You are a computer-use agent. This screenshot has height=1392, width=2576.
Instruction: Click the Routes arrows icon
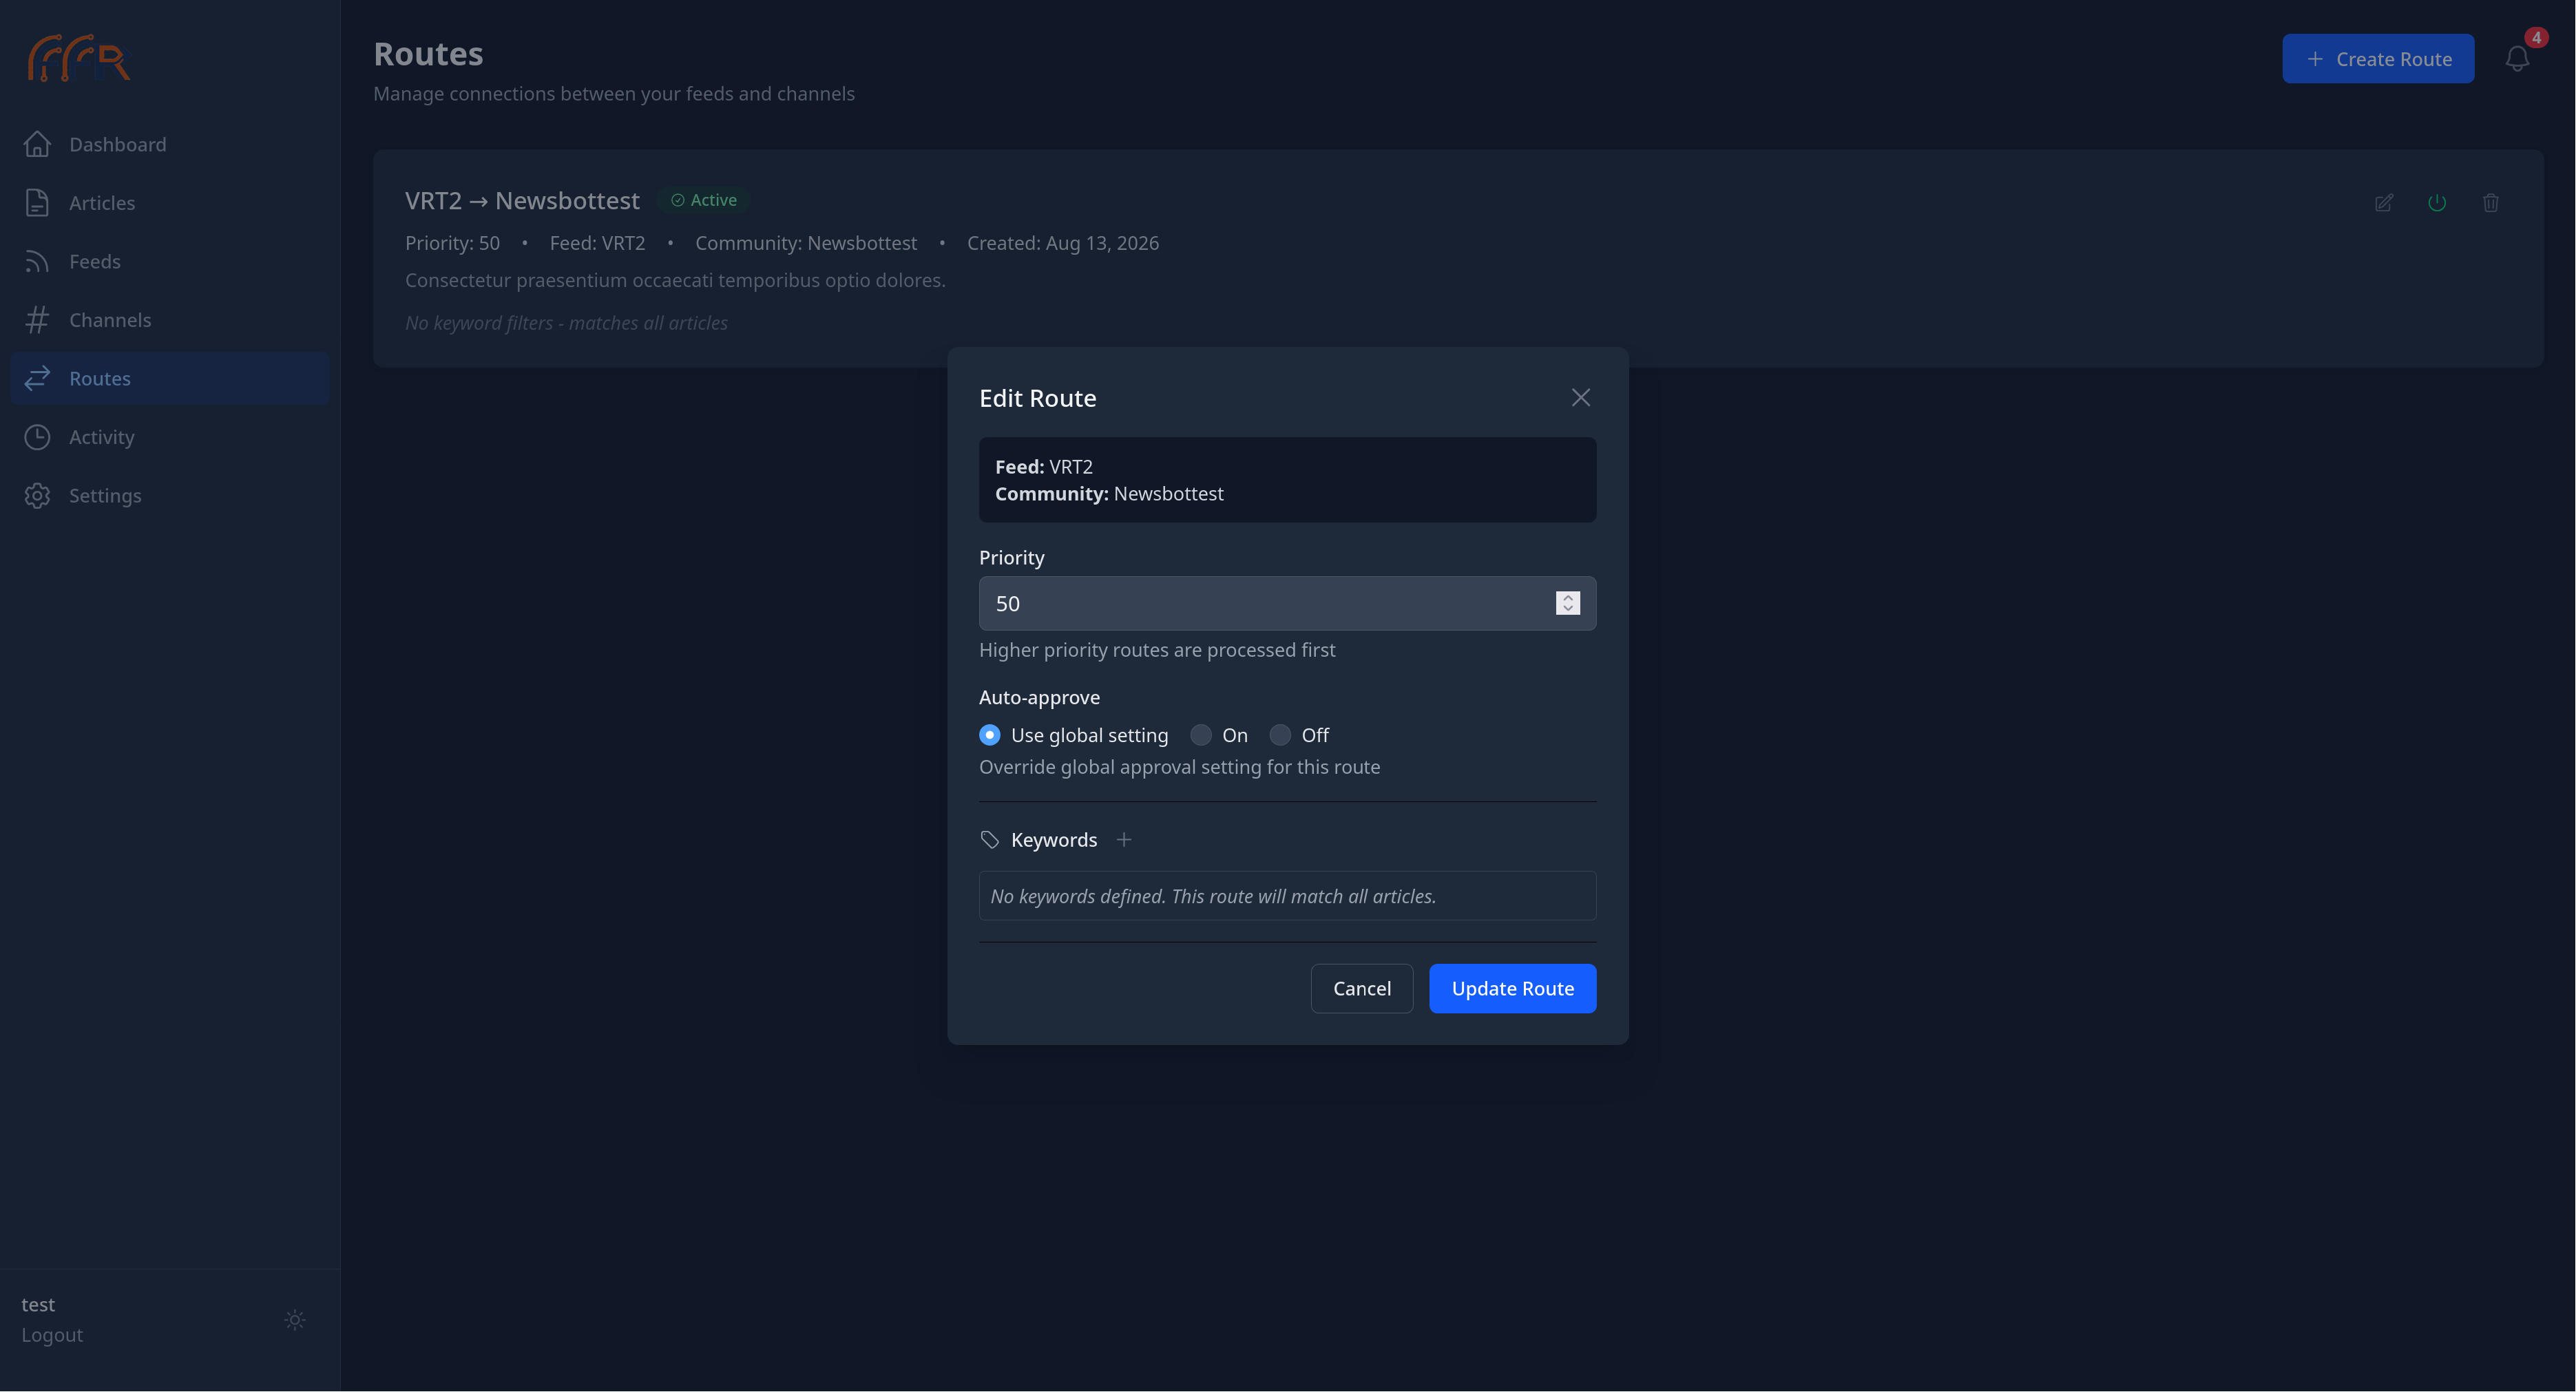[37, 378]
